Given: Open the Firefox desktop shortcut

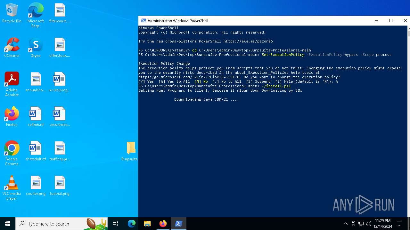Looking at the screenshot, I should pos(12,117).
